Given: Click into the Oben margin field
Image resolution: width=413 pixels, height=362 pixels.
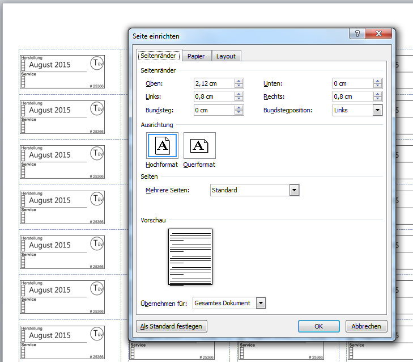Looking at the screenshot, I should pos(213,83).
